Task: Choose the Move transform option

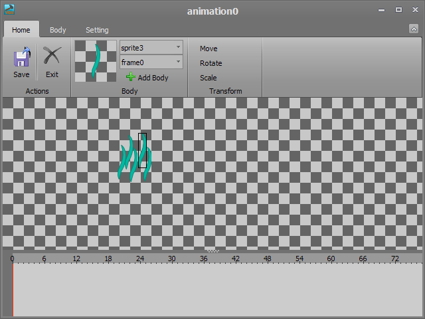Action: pyautogui.click(x=209, y=49)
